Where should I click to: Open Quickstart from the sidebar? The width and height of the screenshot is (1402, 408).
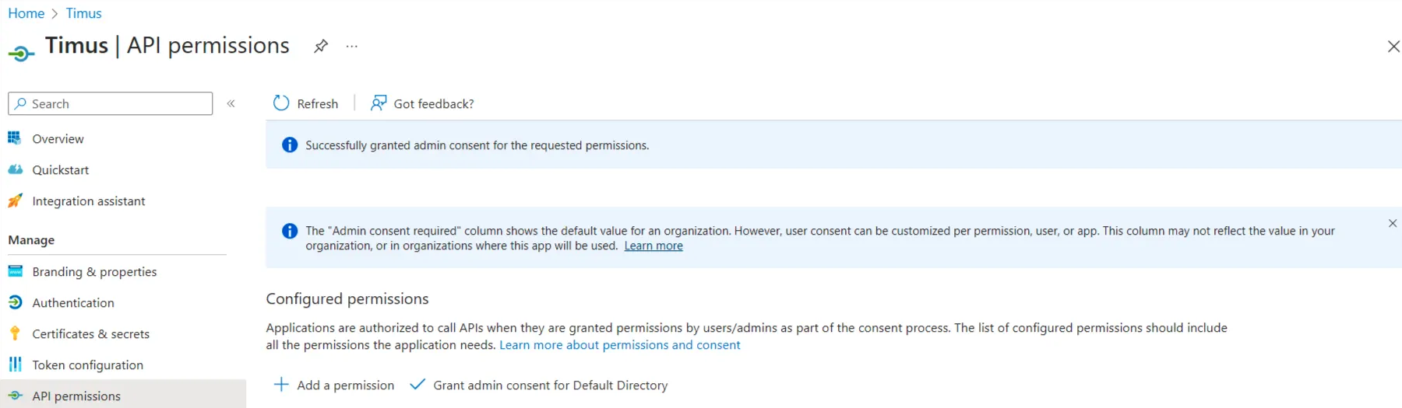coord(60,169)
